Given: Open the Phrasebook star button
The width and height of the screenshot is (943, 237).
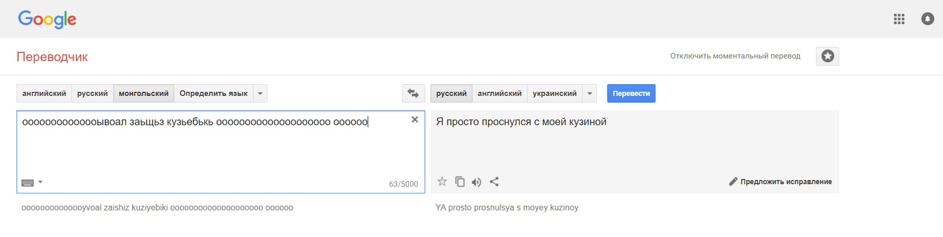Looking at the screenshot, I should pyautogui.click(x=827, y=56).
